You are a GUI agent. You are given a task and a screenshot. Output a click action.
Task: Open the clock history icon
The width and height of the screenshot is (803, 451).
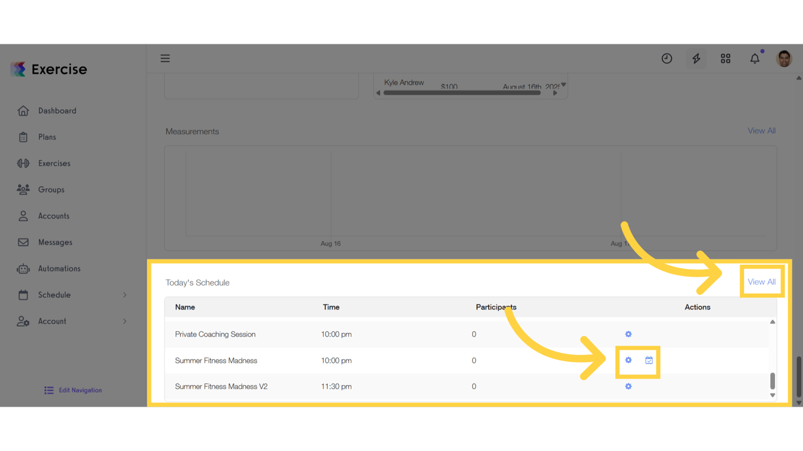667,59
